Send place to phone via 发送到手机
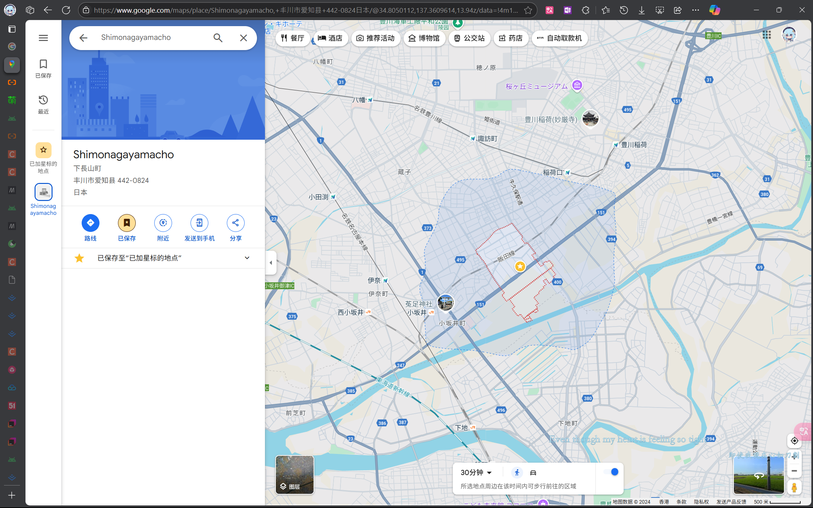This screenshot has height=508, width=813. tap(199, 228)
